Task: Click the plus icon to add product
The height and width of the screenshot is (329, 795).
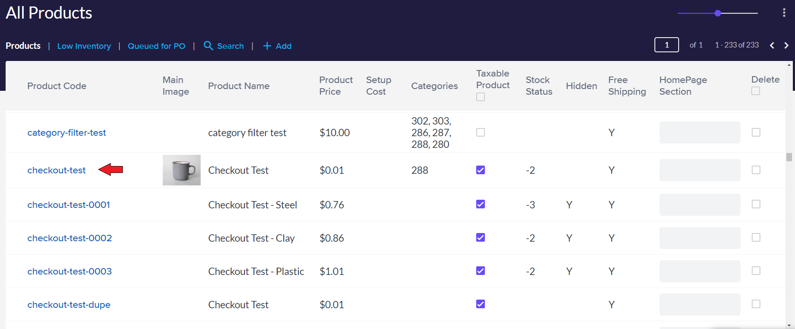Action: 267,46
